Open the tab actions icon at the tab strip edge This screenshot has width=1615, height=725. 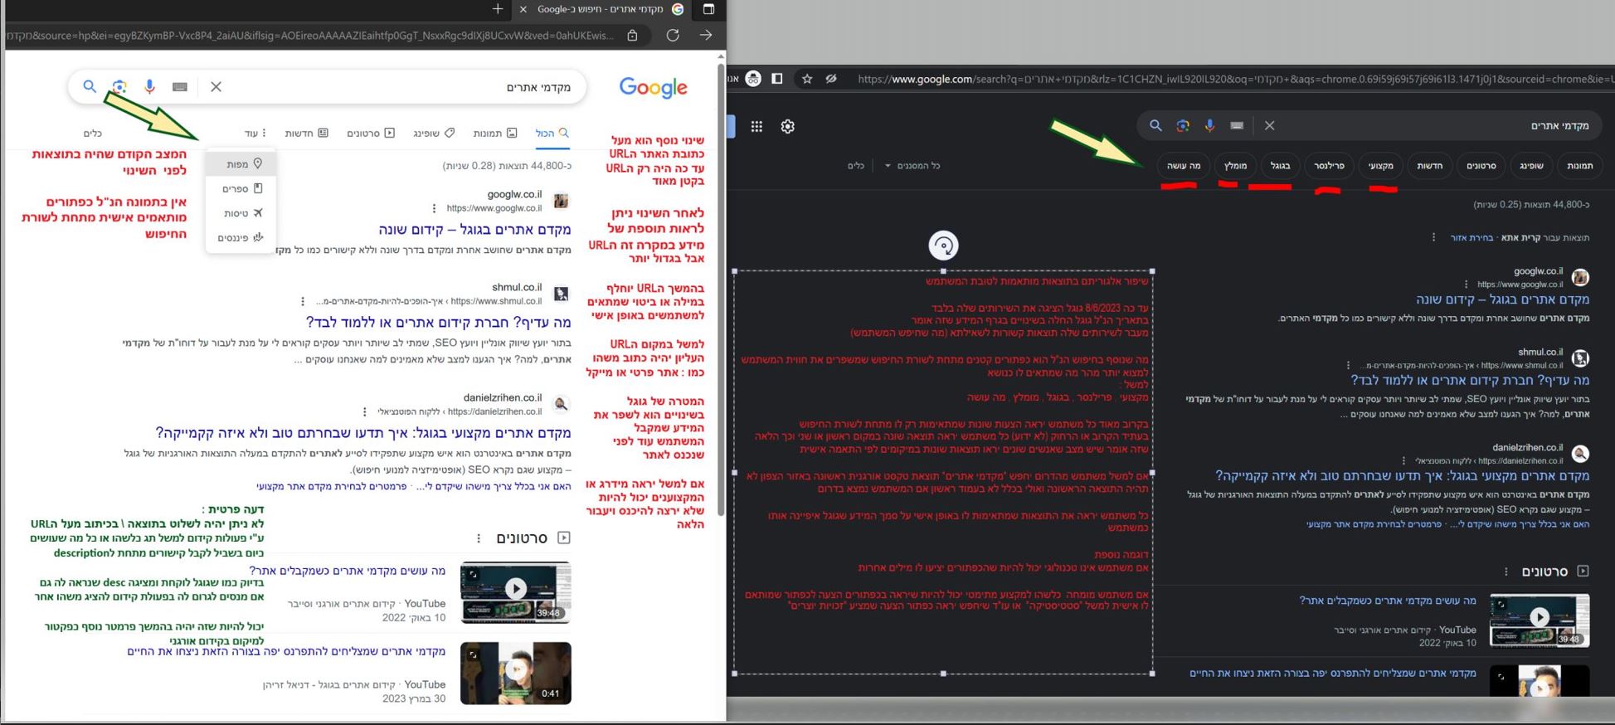click(708, 9)
